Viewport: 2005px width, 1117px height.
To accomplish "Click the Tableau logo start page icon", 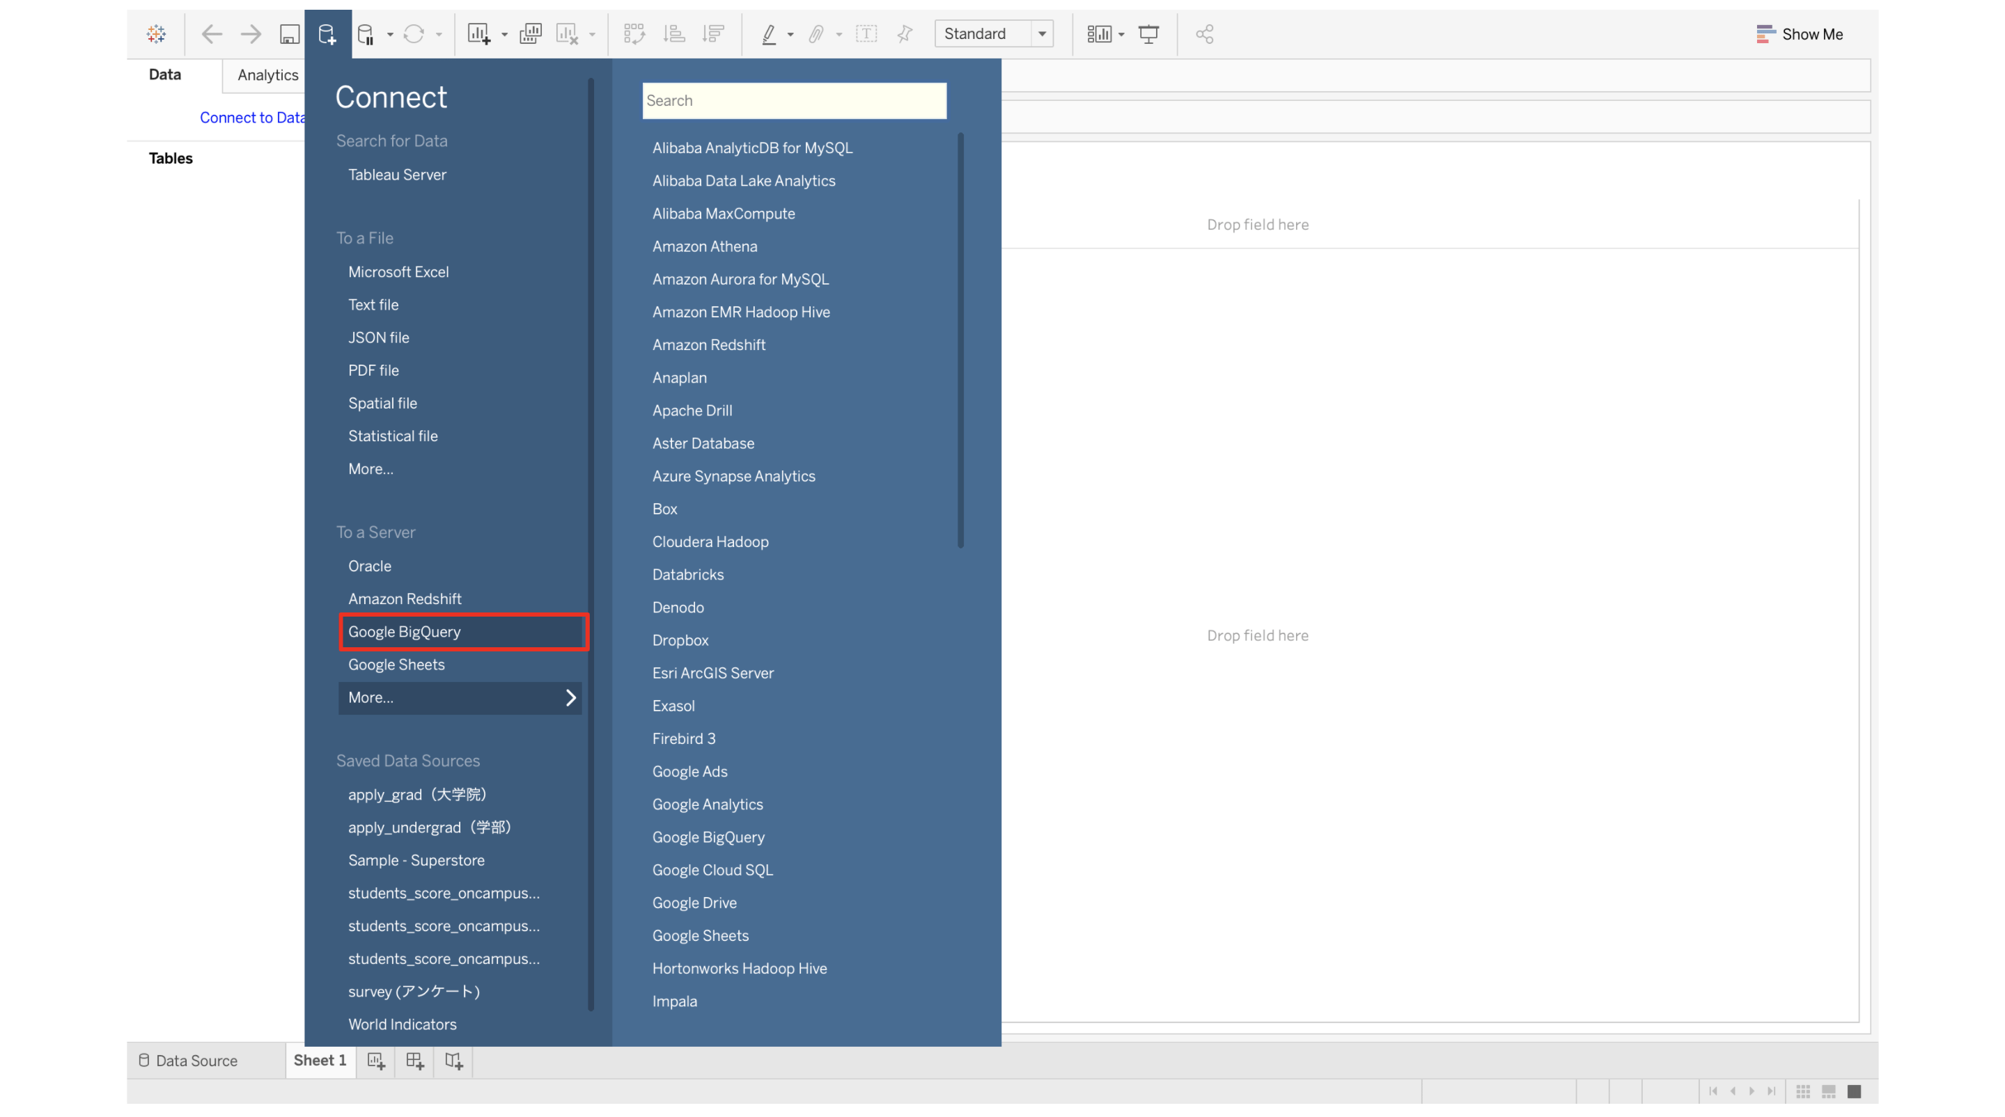I will click(157, 33).
